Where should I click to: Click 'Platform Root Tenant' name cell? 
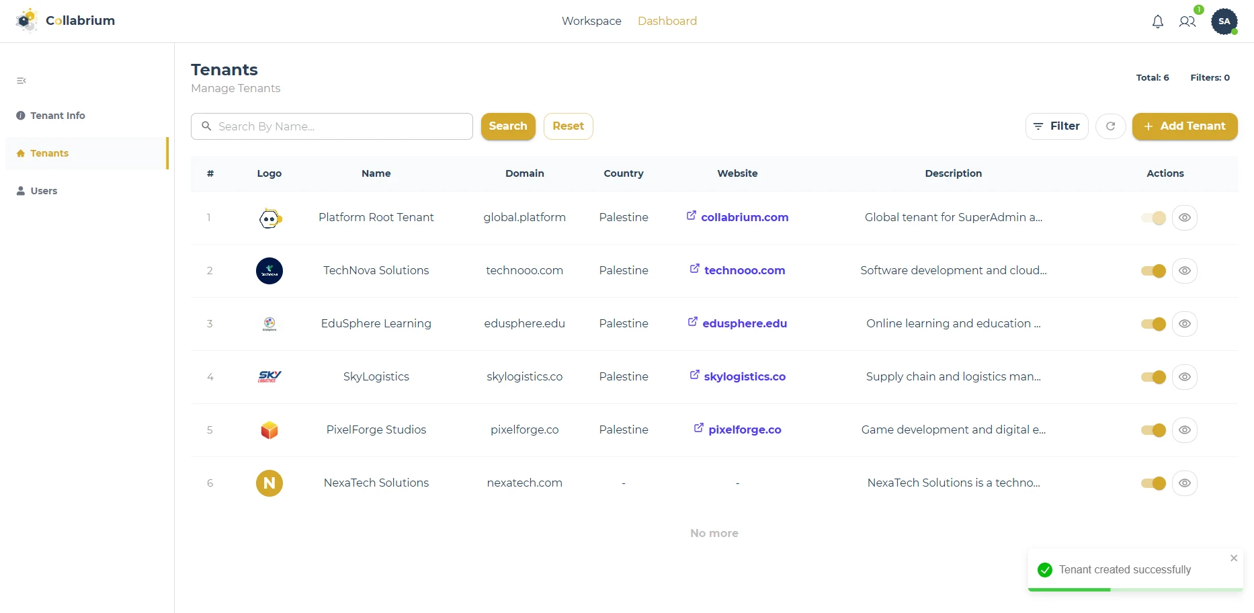pyautogui.click(x=376, y=217)
